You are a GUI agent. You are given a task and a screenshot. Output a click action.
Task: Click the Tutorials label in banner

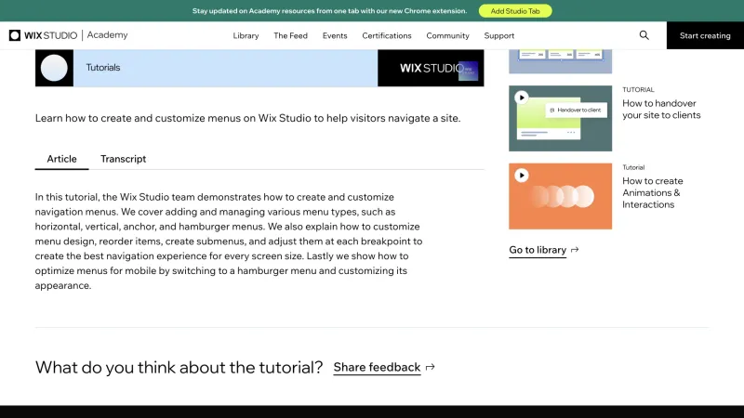tap(103, 67)
